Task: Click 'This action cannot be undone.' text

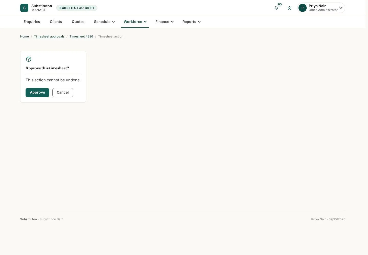Action: 53,80
